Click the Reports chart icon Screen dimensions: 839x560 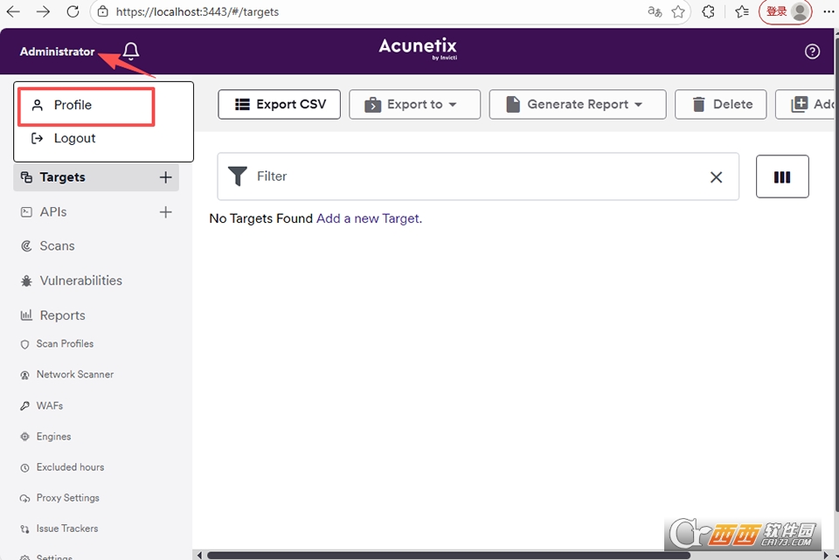tap(26, 315)
